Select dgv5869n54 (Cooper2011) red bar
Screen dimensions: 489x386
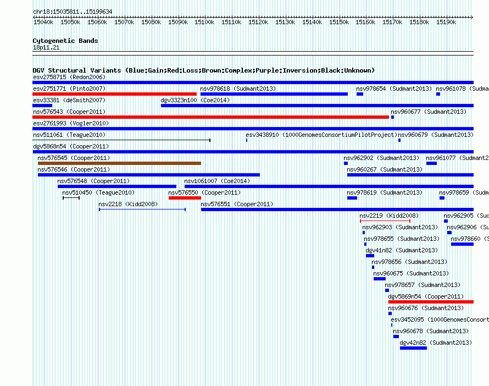(x=431, y=302)
